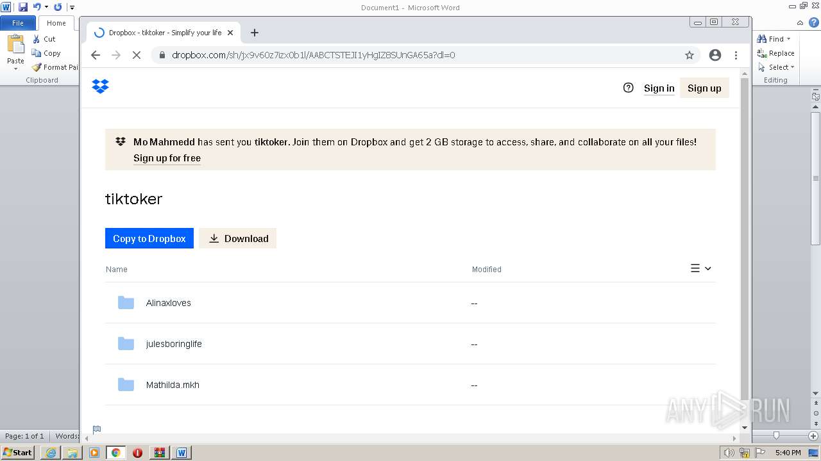This screenshot has width=821, height=461.
Task: Open the media player taskbar icon
Action: [x=94, y=453]
